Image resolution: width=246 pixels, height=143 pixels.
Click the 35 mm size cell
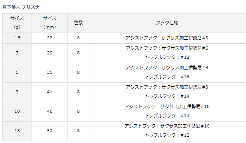point(50,73)
